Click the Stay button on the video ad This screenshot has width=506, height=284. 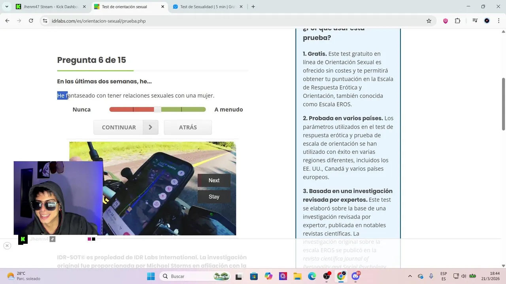tap(214, 196)
